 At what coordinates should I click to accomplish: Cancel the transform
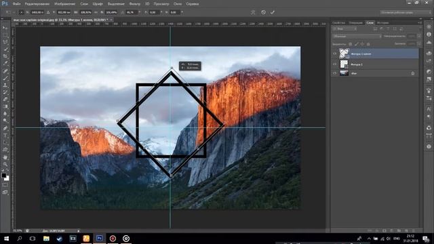point(263,12)
